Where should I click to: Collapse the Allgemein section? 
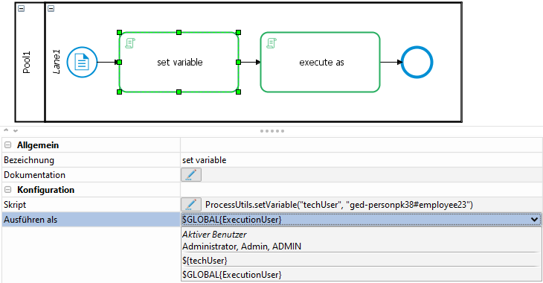[x=8, y=145]
